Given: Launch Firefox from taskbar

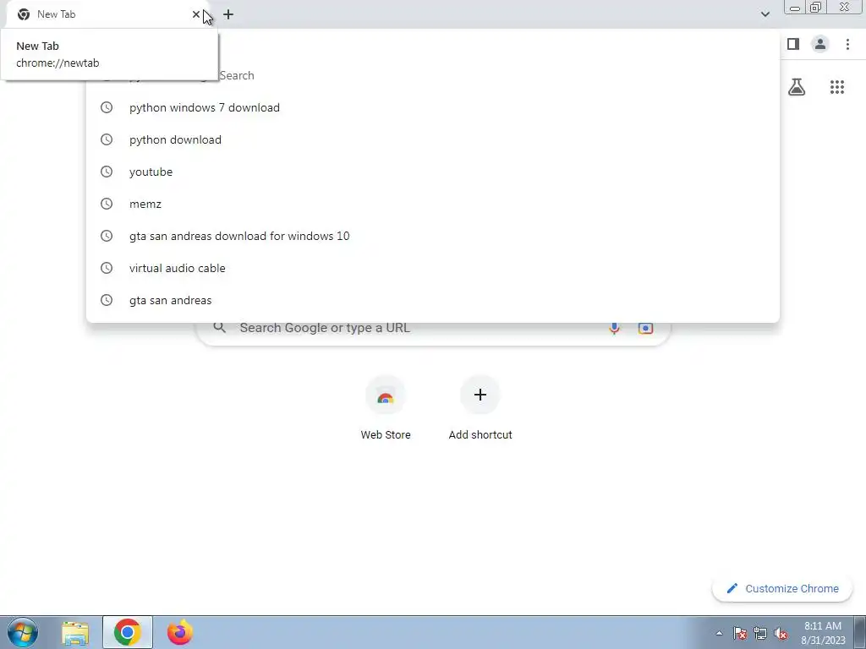Looking at the screenshot, I should (x=180, y=632).
